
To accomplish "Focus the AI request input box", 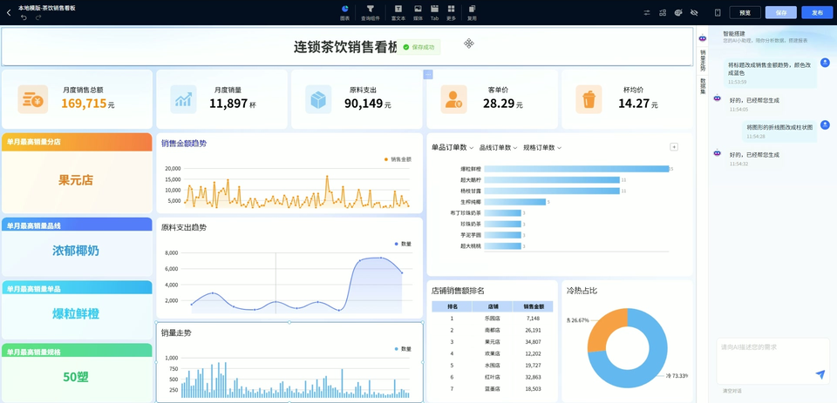I will tap(773, 361).
